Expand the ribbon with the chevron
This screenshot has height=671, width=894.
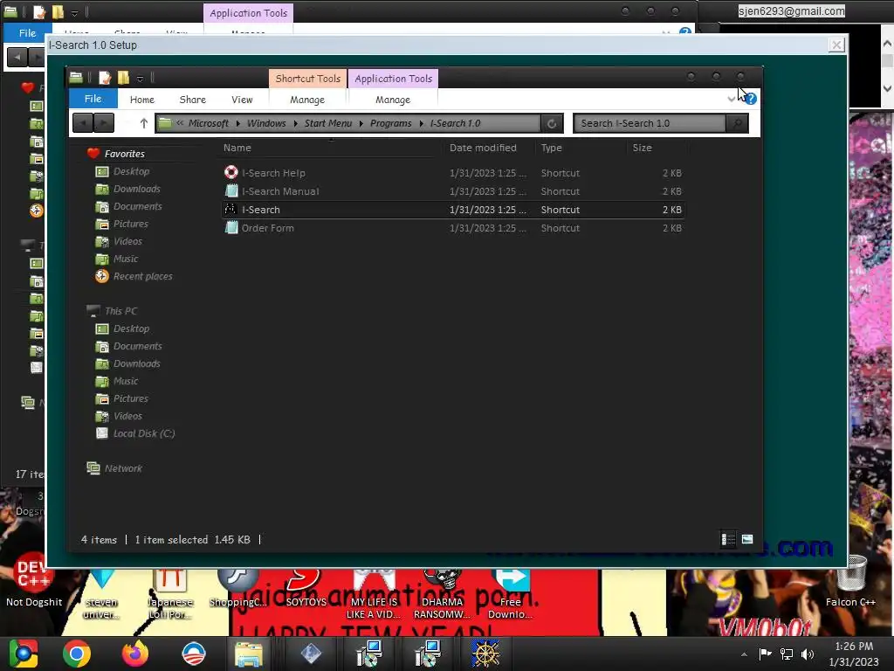tap(732, 100)
